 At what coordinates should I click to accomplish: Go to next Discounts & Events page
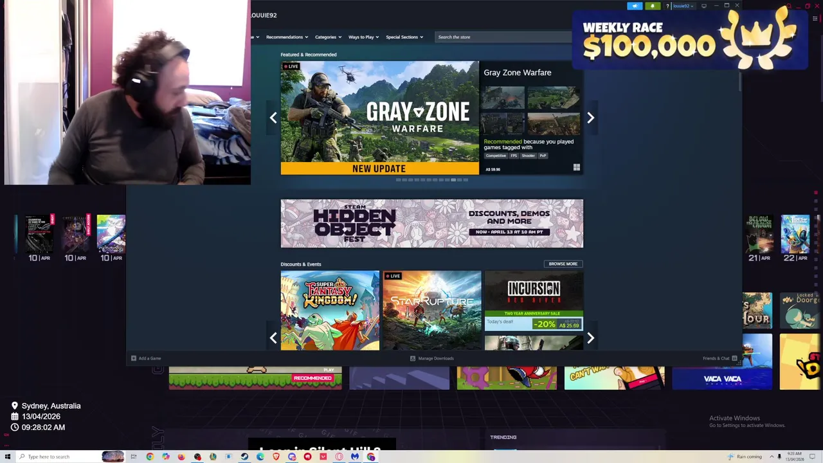coord(590,338)
